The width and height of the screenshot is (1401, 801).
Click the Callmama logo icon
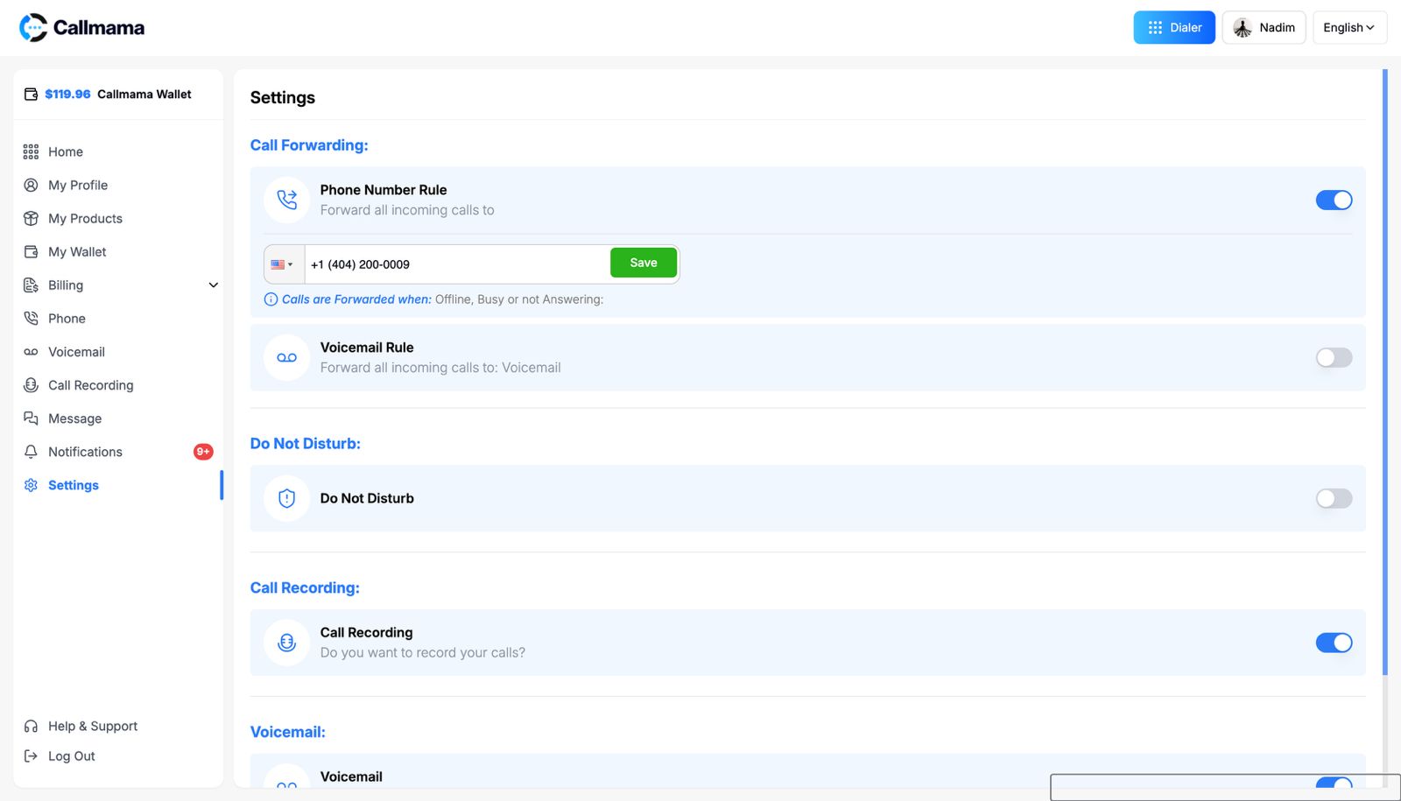33,27
